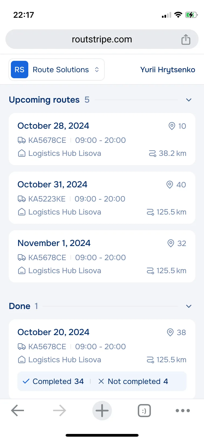Tap the Completed 34 status label

click(x=53, y=381)
